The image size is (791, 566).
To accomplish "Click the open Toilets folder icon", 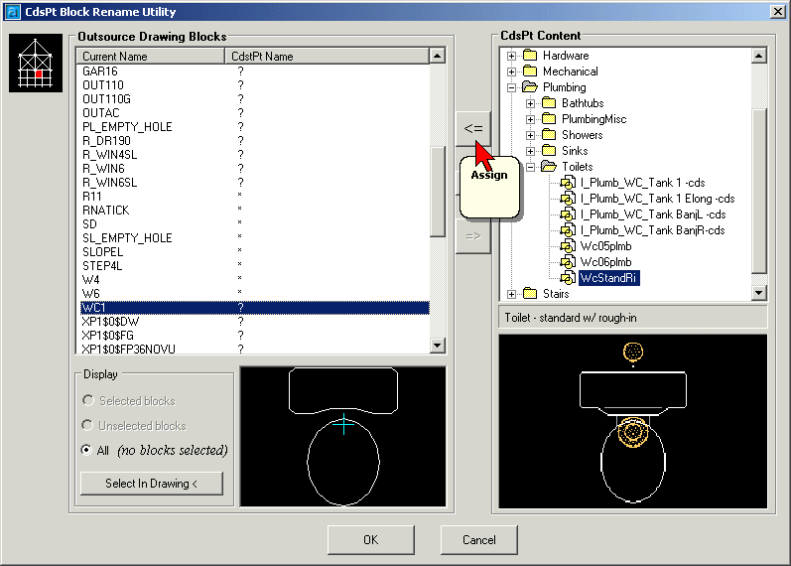I will tap(549, 166).
